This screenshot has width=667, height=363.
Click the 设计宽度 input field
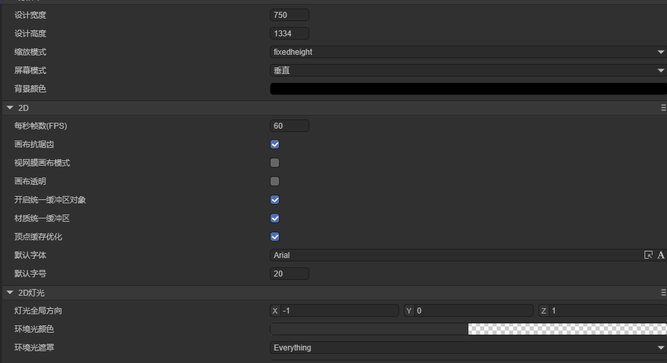pos(290,15)
